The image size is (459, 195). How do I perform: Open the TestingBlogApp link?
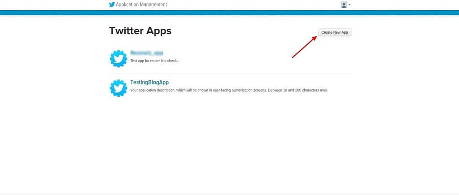pos(149,82)
